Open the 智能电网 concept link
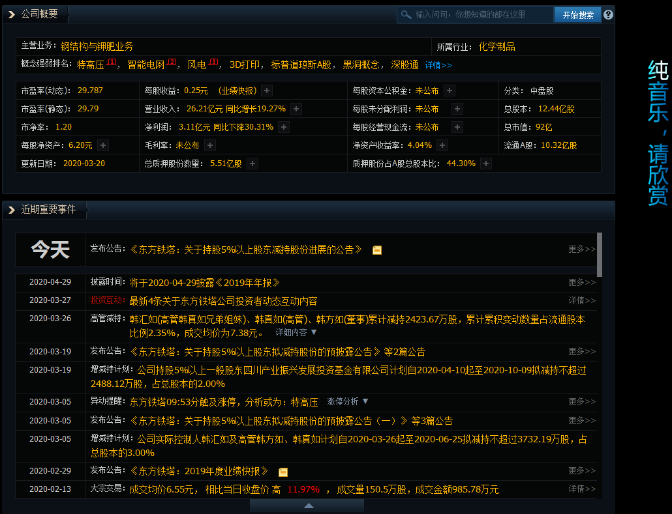This screenshot has height=514, width=672. point(145,64)
